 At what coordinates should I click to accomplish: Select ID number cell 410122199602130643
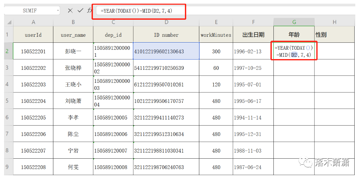click(x=166, y=51)
